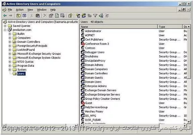Expand the Program Data container
Screen dimensions: 193x135
pos(10,66)
